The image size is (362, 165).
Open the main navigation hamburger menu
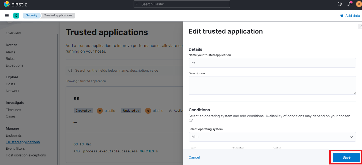pyautogui.click(x=7, y=15)
